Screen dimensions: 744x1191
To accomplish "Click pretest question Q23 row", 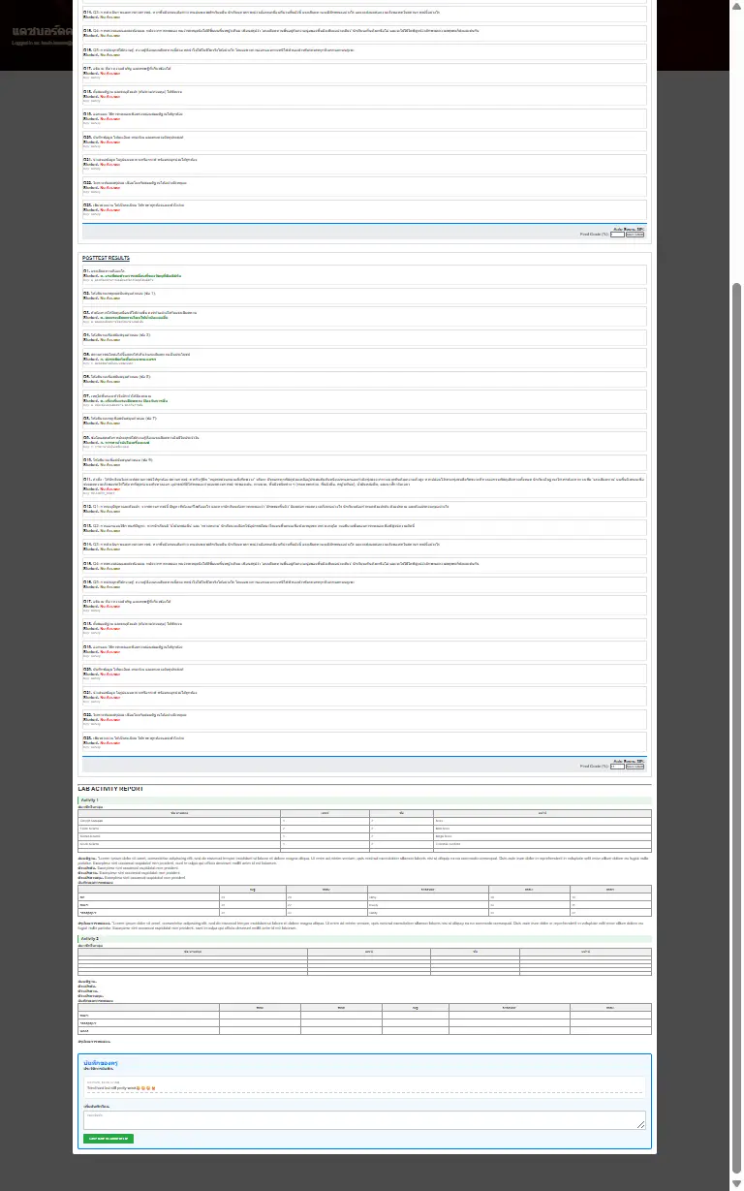I will (x=364, y=208).
